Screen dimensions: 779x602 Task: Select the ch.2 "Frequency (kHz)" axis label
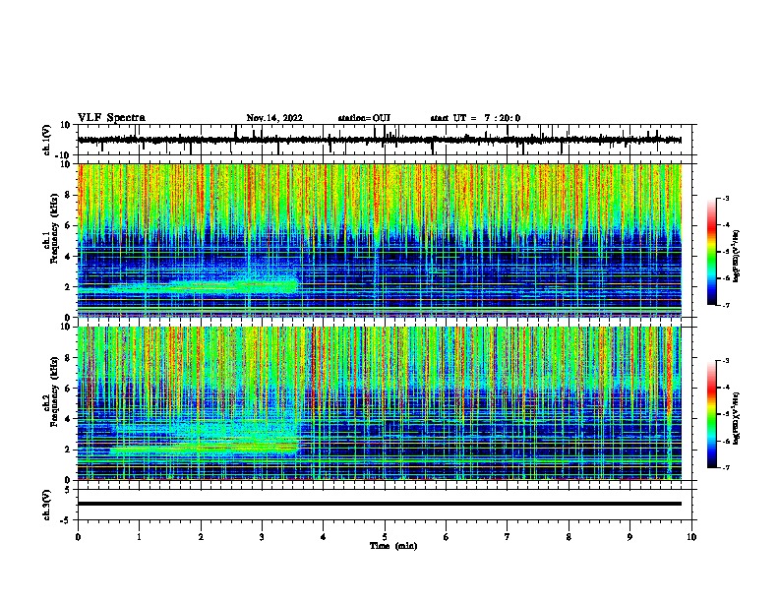pyautogui.click(x=53, y=391)
